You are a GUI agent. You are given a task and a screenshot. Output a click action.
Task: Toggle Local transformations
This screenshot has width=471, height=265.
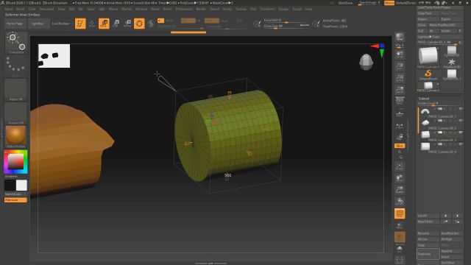point(400,126)
